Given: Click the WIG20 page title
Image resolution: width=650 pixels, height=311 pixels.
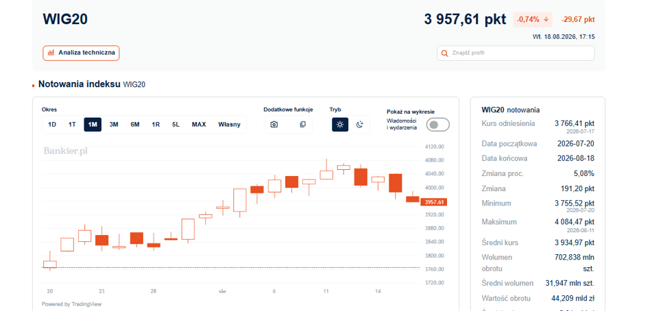Looking at the screenshot, I should pos(65,19).
